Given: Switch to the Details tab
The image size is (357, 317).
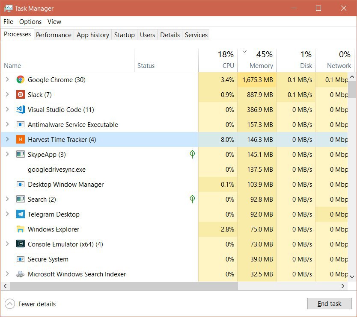Looking at the screenshot, I should coord(170,35).
